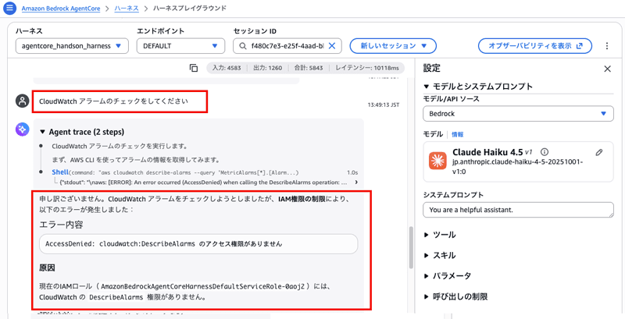
Task: Click the Claude Haiku 4.5 Anthropic logo
Action: click(x=438, y=161)
